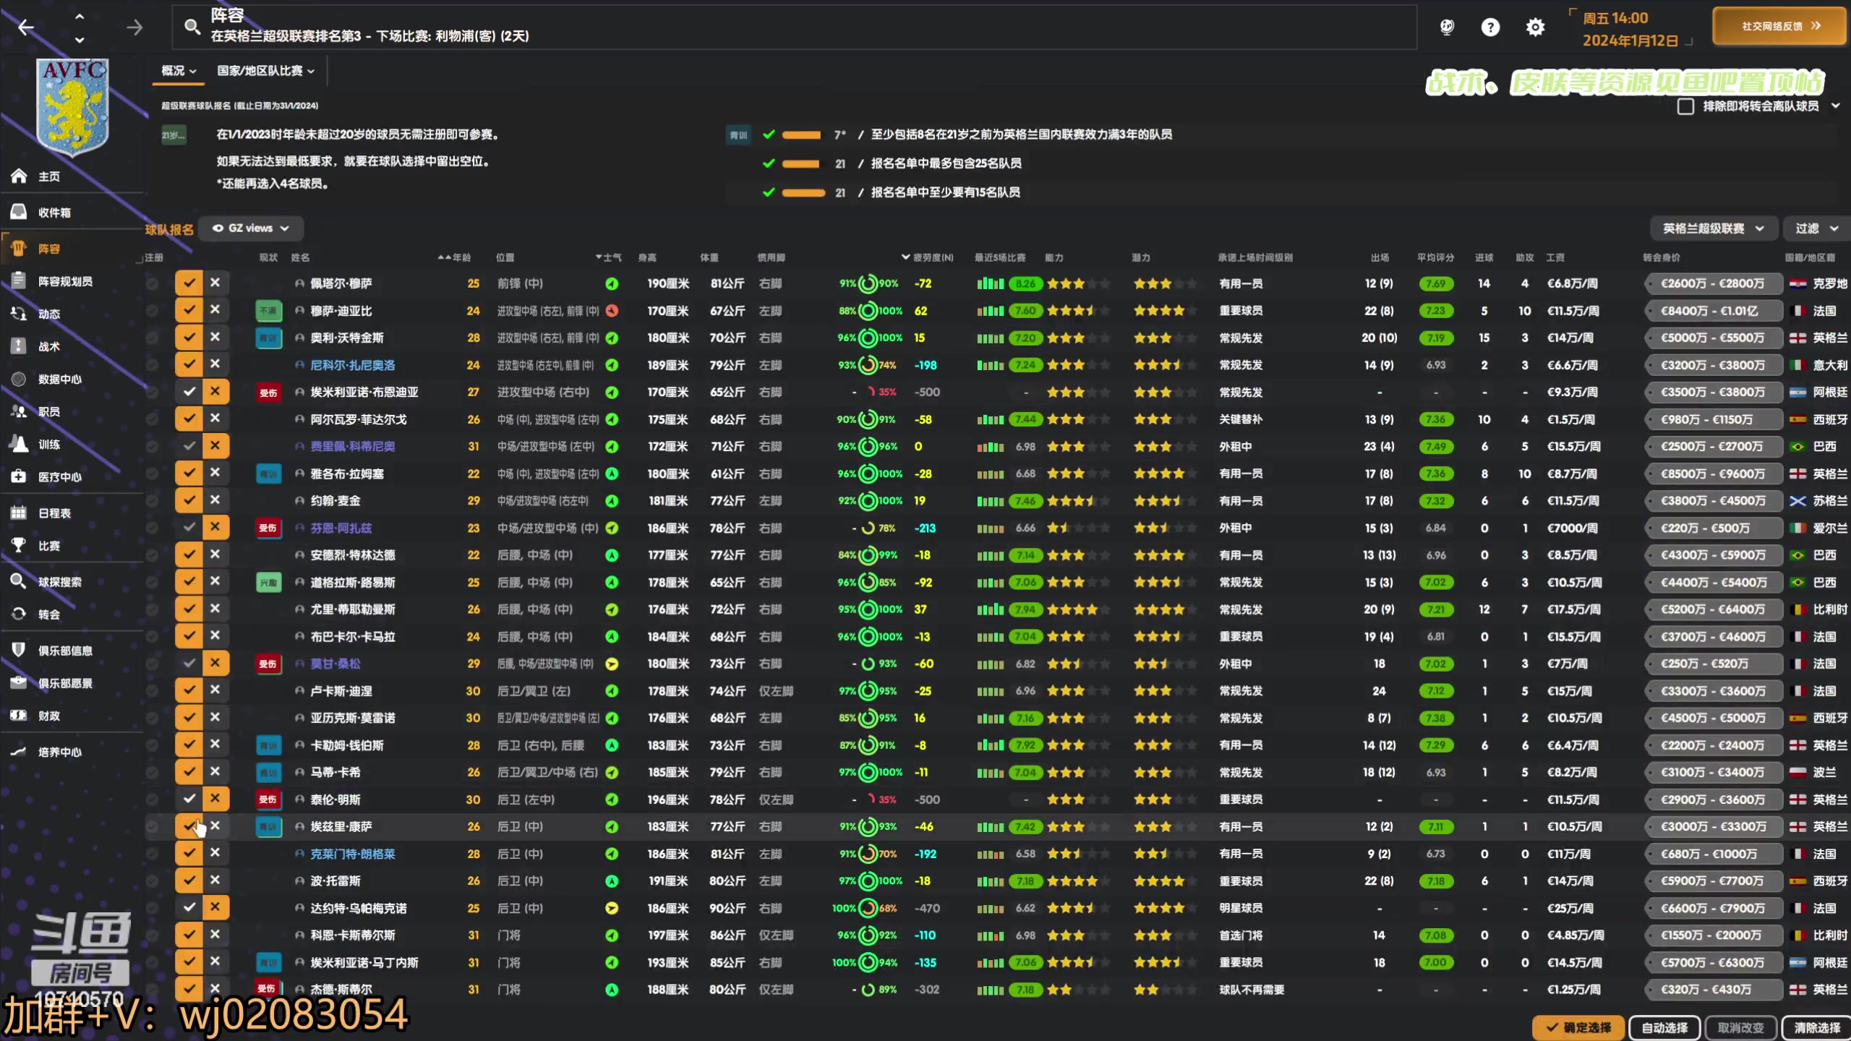Open 转会 transfers in sidebar
The height and width of the screenshot is (1041, 1851).
pyautogui.click(x=49, y=614)
